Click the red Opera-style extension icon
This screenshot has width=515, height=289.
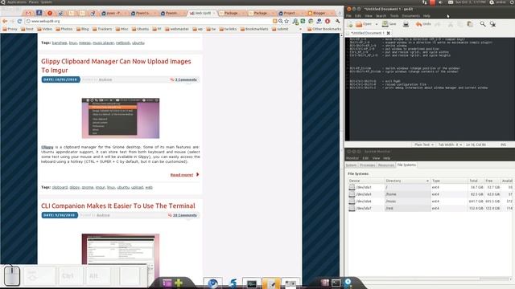328,21
